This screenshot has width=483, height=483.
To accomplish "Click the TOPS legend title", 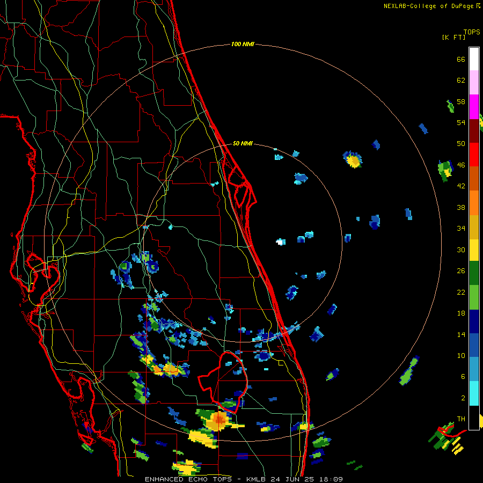I will point(472,32).
